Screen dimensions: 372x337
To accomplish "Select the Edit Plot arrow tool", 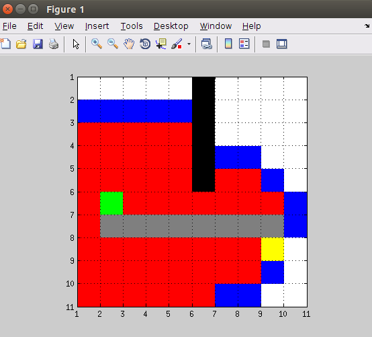I will (76, 44).
